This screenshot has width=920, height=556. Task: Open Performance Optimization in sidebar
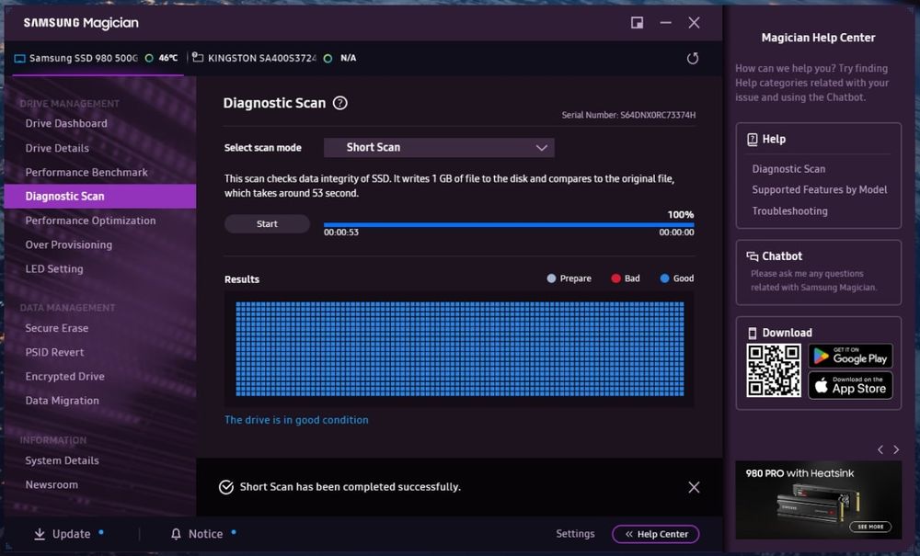90,221
